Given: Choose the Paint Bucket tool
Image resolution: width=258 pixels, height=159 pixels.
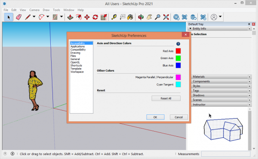Looking at the screenshot, I should [x=130, y=17].
